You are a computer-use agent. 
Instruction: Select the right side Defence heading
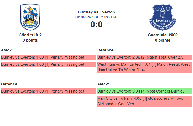(106, 50)
